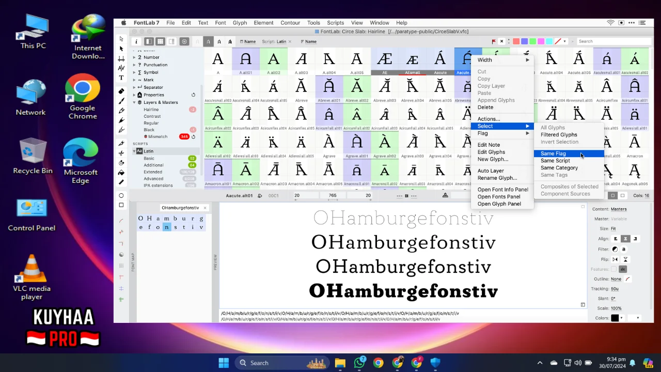The width and height of the screenshot is (661, 372).
Task: Toggle the Features checkbox in preview panel
Action: point(613,269)
